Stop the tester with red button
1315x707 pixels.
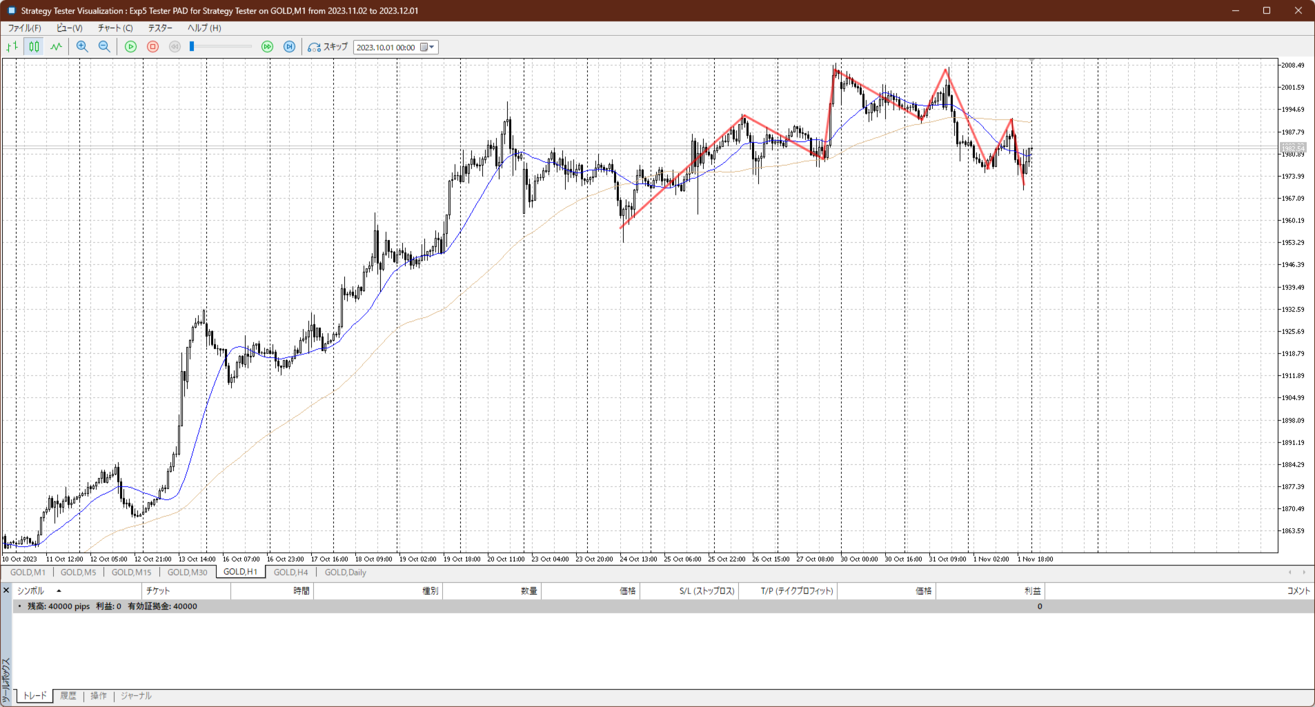[x=153, y=47]
